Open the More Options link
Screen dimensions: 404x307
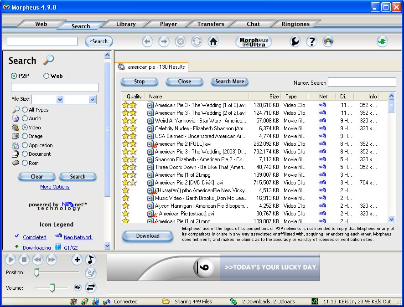pyautogui.click(x=55, y=187)
